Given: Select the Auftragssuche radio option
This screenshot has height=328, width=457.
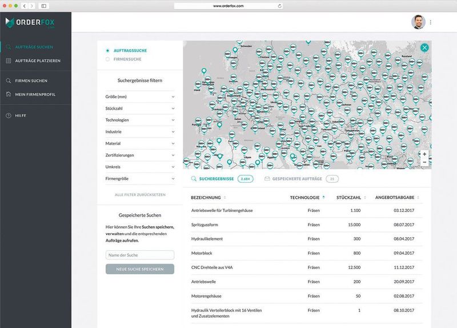Looking at the screenshot, I should pyautogui.click(x=107, y=51).
